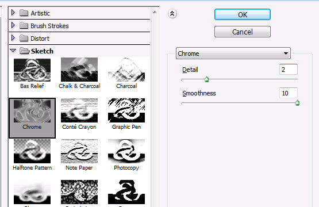Select the Photocopy filter thumbnail
Viewport: 319px width, 207px height.
coord(126,151)
